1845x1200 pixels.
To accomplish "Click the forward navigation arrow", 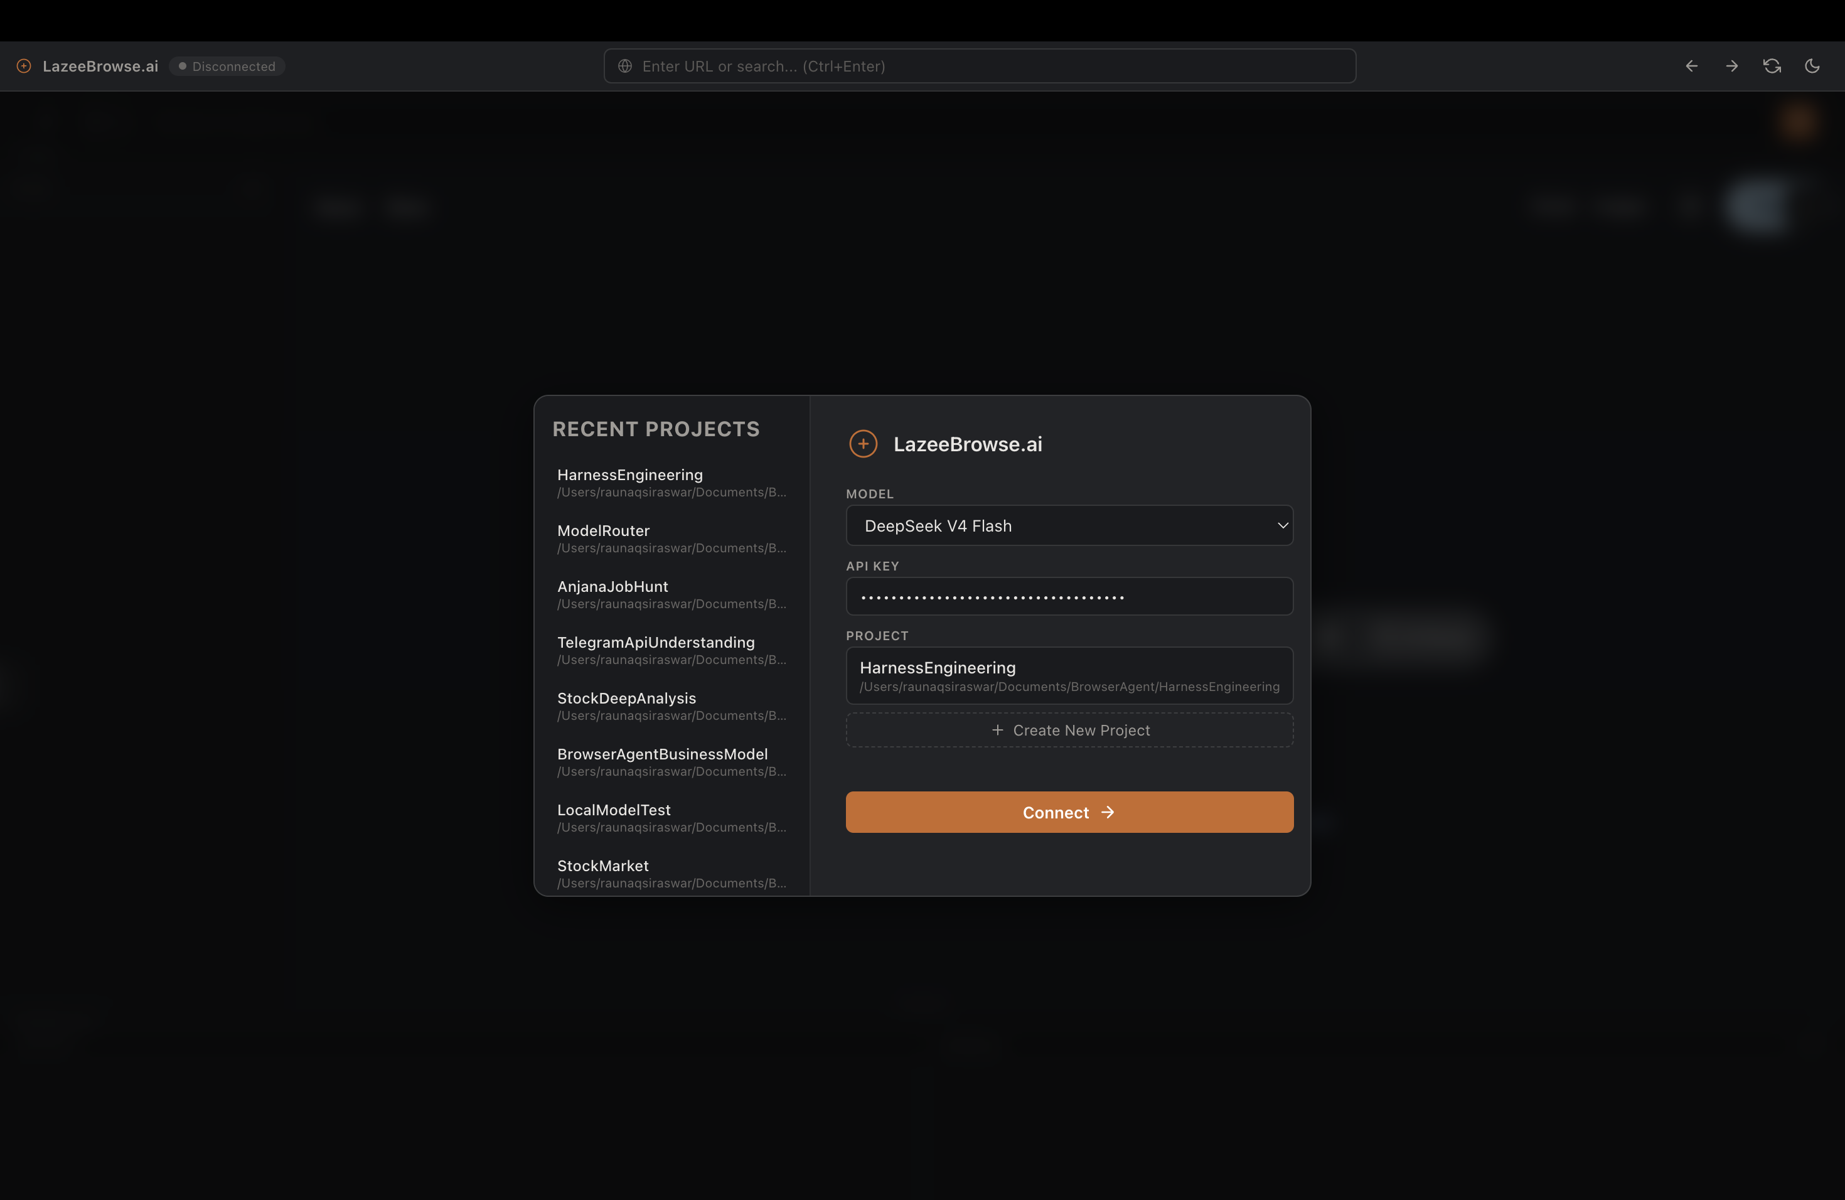I will click(1732, 66).
